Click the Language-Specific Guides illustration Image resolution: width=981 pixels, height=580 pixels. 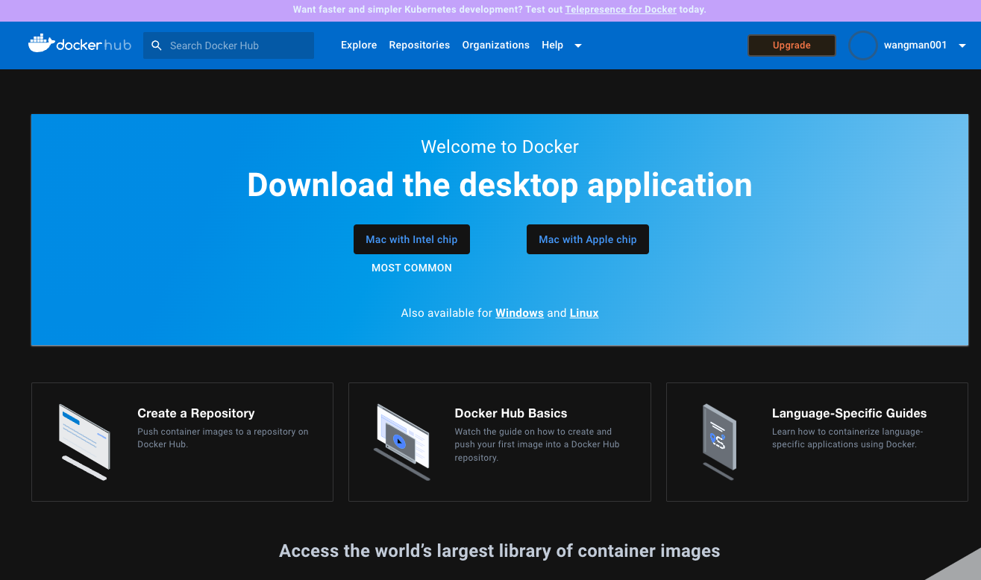click(719, 441)
